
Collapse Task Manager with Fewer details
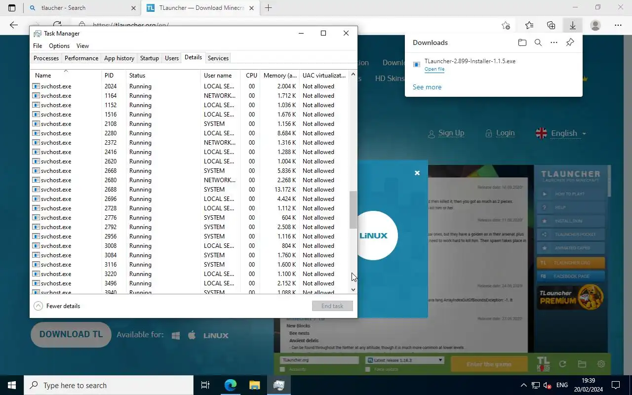tap(57, 306)
